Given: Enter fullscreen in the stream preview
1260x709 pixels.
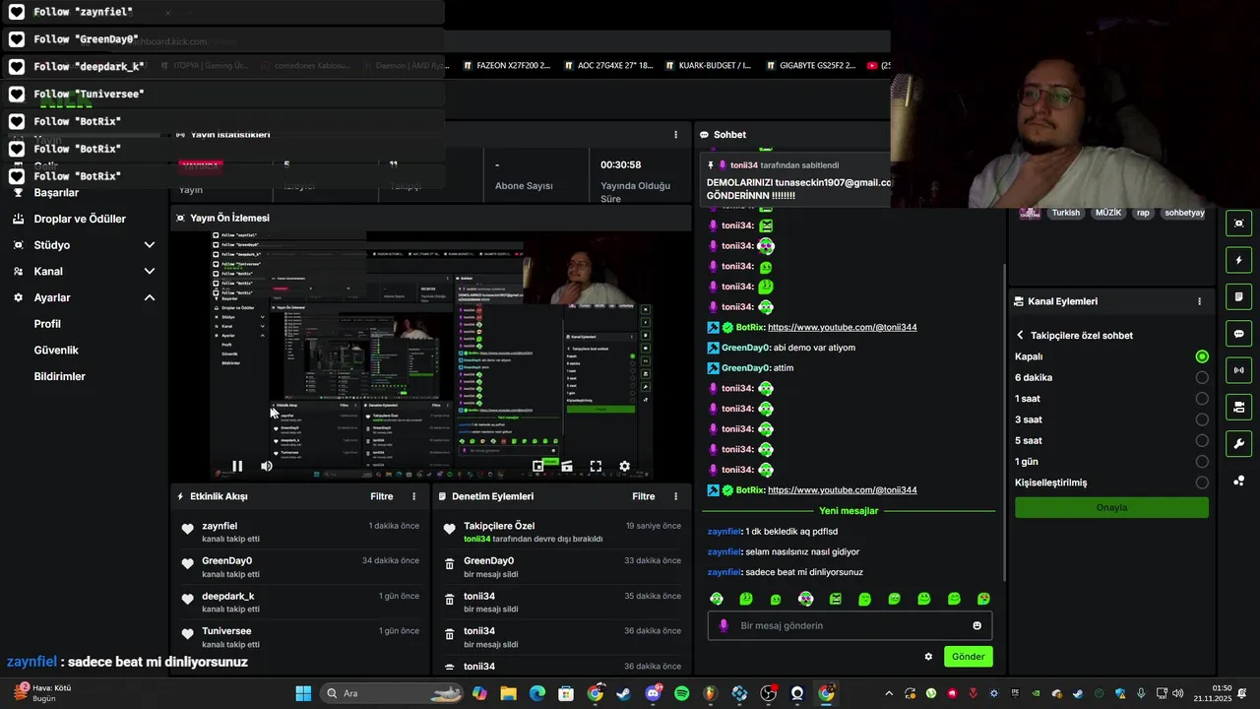Looking at the screenshot, I should (x=596, y=466).
